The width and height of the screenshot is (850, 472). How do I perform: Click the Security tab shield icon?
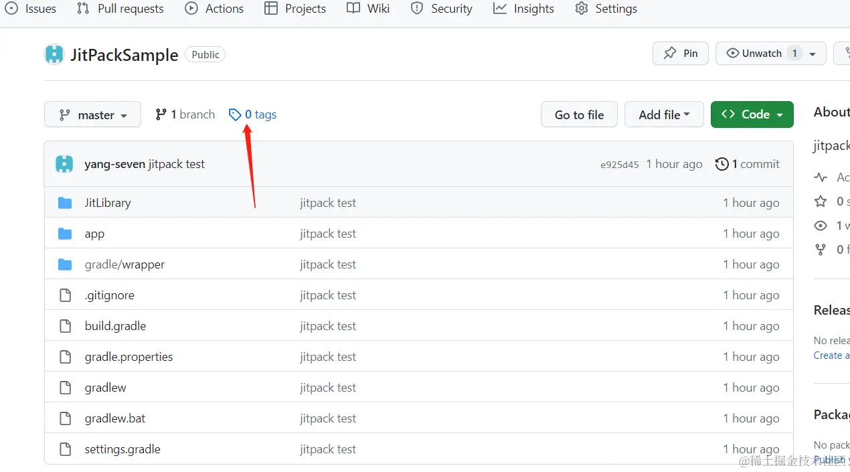417,9
